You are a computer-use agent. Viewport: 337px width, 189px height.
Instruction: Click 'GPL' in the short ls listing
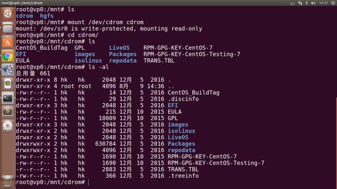click(79, 48)
